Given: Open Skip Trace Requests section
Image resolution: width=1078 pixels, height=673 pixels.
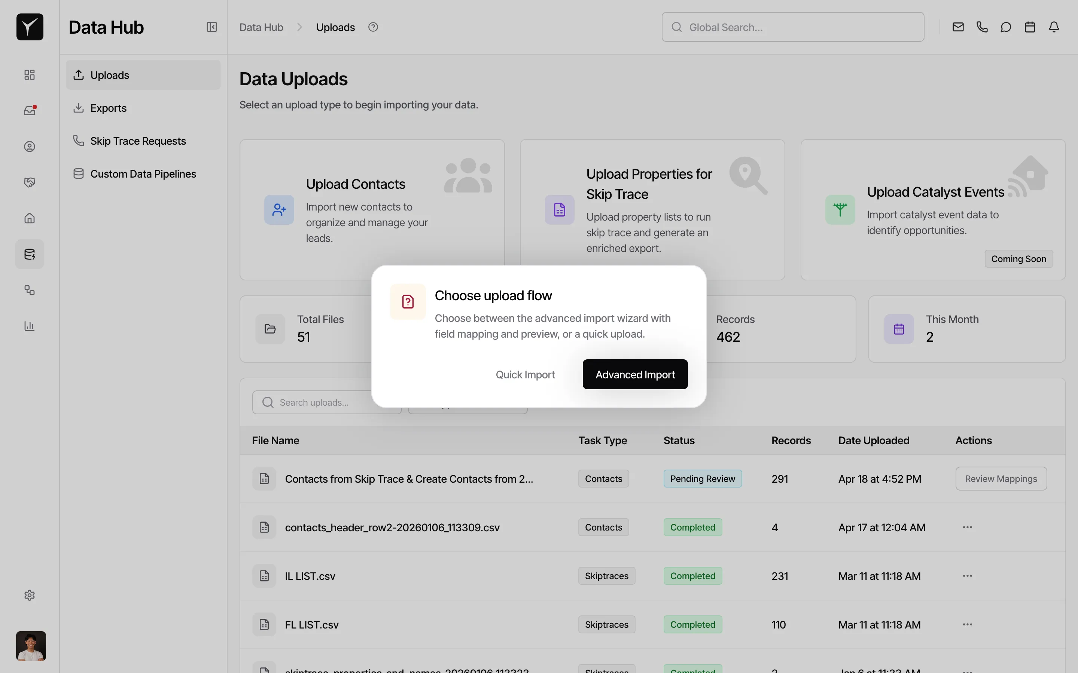Looking at the screenshot, I should [138, 141].
